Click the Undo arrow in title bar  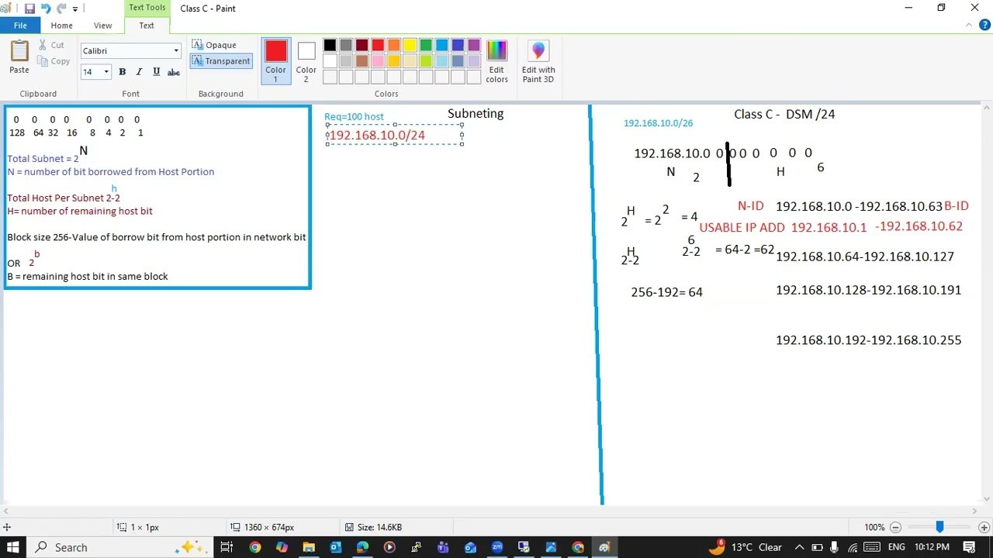45,9
